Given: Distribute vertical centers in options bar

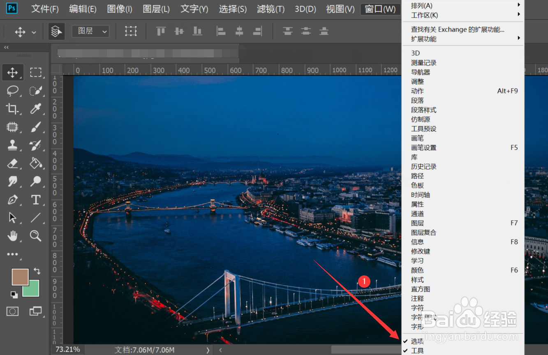Looking at the screenshot, I should click(x=306, y=31).
